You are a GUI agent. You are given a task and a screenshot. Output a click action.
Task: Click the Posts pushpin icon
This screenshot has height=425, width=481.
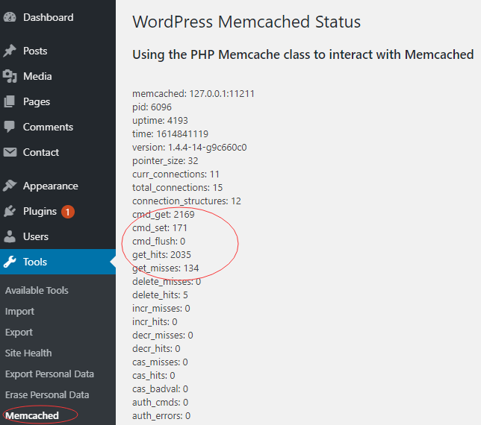pos(10,51)
